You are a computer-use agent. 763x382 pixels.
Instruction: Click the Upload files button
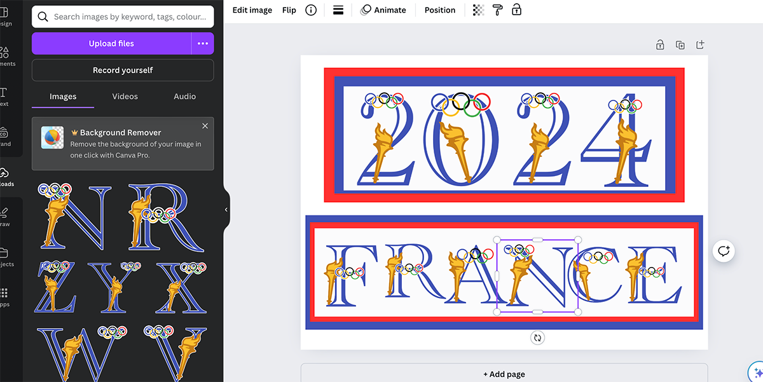click(x=111, y=44)
